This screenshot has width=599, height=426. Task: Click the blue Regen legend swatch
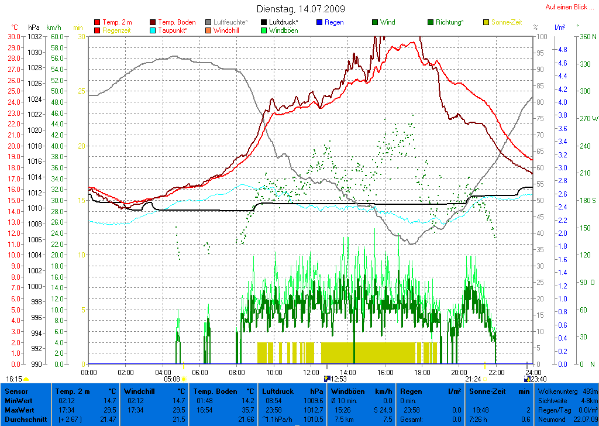point(319,23)
